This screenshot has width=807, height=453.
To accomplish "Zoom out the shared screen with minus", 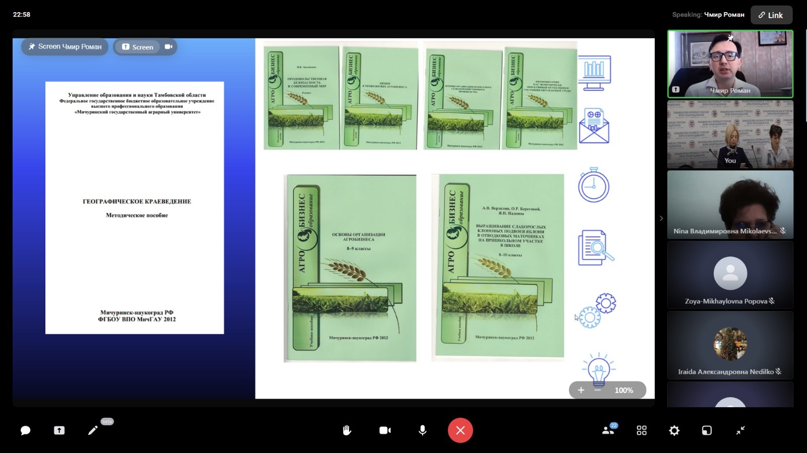I will 598,390.
